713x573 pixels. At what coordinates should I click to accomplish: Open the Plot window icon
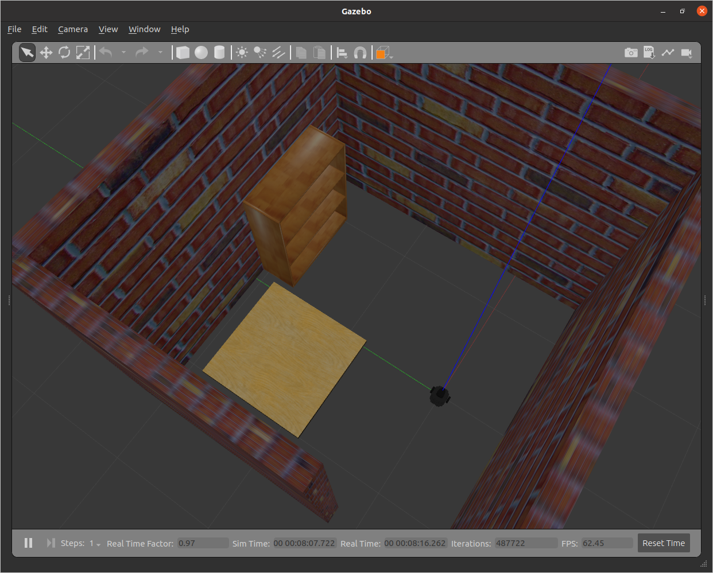click(668, 53)
